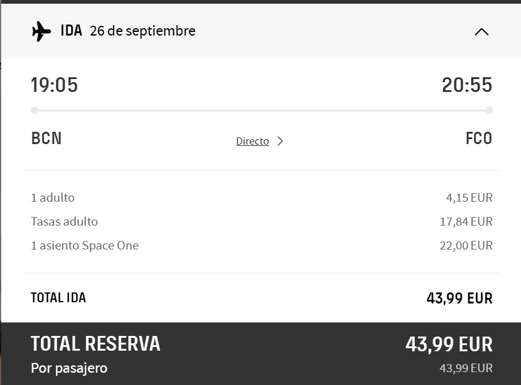This screenshot has width=521, height=385.
Task: Collapse the IDA flight details chevron
Action: (x=482, y=32)
